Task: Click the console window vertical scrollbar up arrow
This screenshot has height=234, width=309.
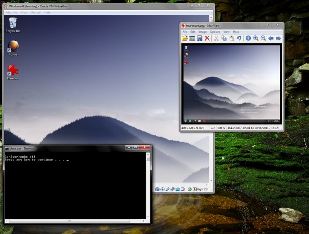Action: (x=148, y=155)
